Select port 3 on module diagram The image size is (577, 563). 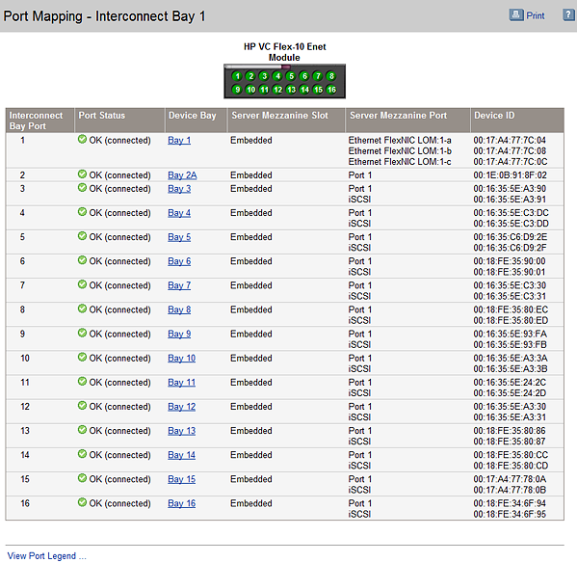point(264,76)
